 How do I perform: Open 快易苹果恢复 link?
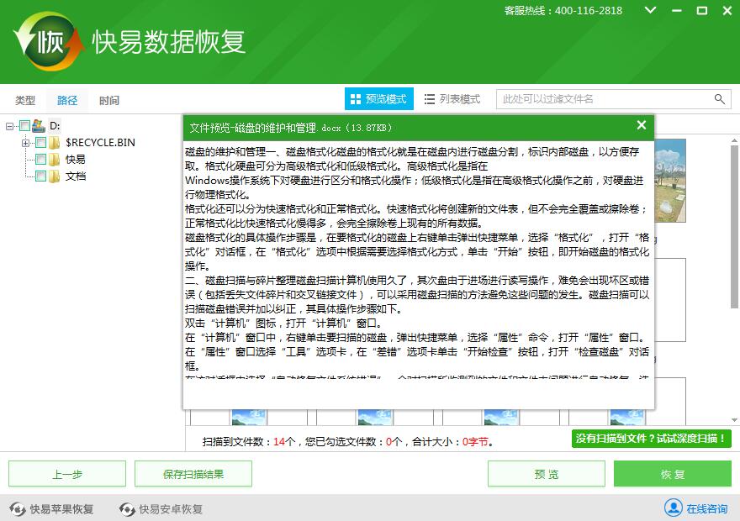[61, 509]
